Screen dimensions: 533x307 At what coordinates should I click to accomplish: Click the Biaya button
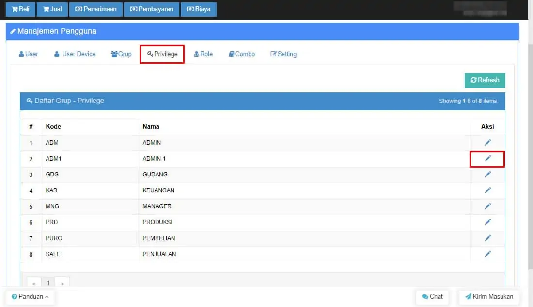tap(199, 9)
